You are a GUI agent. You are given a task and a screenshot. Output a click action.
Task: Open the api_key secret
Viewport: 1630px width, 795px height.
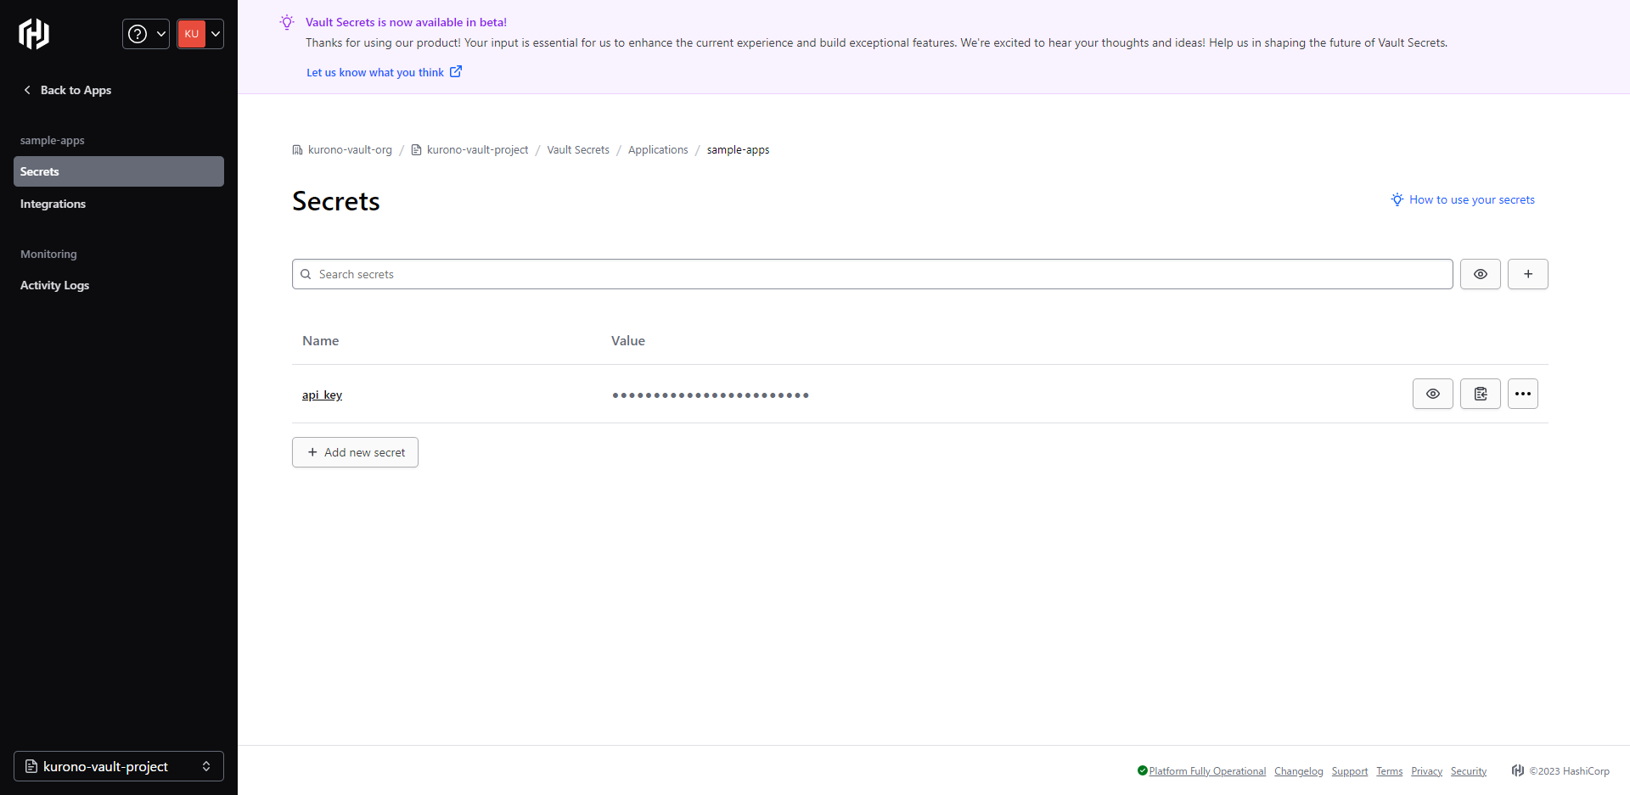pyautogui.click(x=322, y=395)
